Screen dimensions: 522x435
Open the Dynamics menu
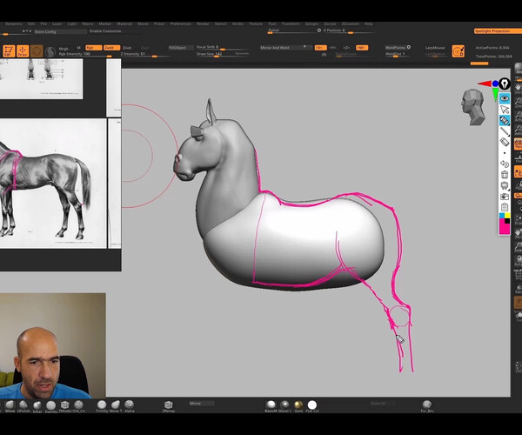[x=14, y=24]
